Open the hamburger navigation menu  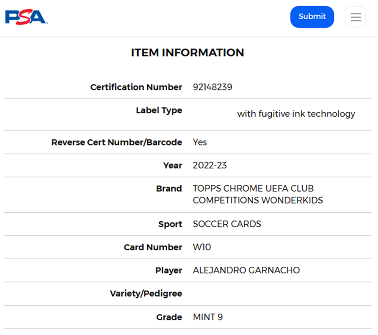pos(355,17)
